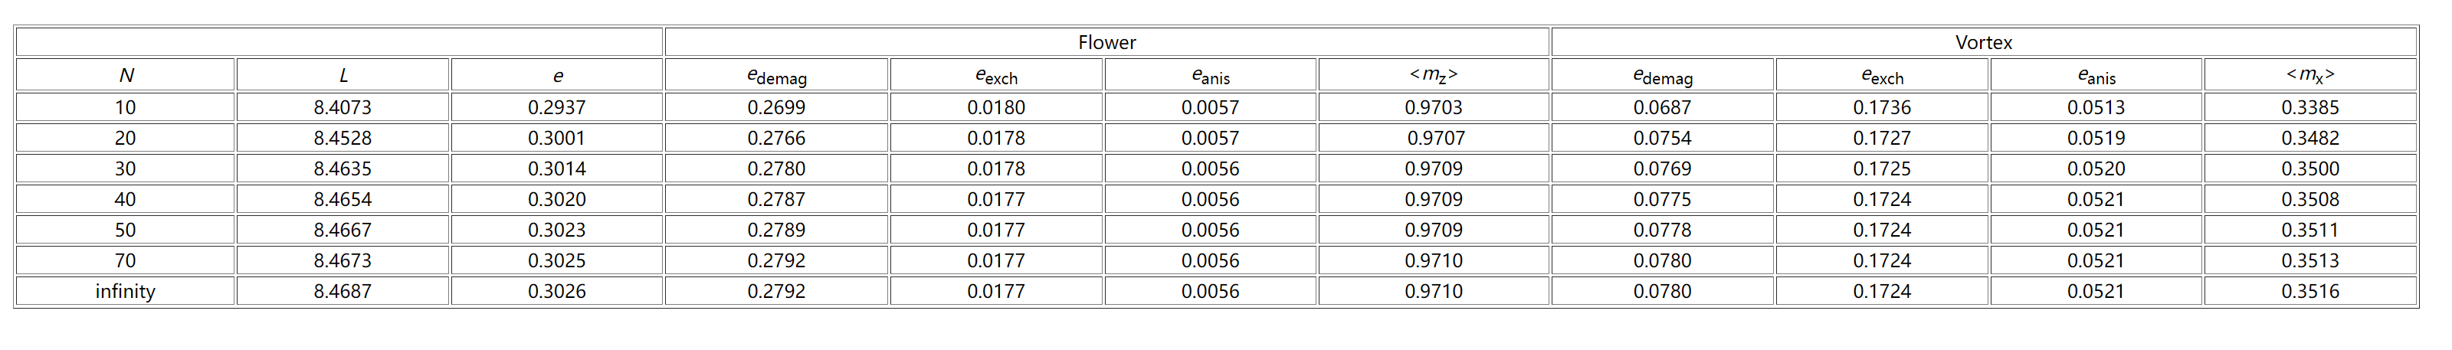The image size is (2452, 350).
Task: Click the Vortex group header cell
Action: 1984,43
